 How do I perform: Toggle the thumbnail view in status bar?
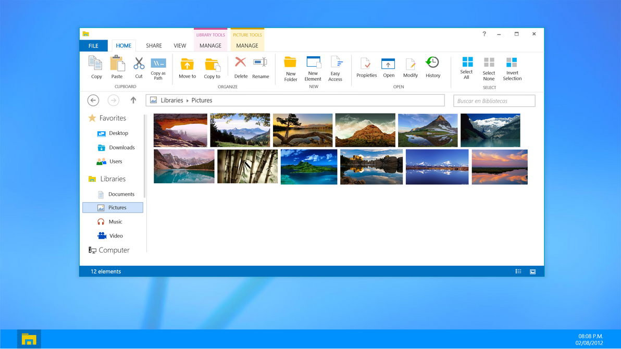click(532, 271)
